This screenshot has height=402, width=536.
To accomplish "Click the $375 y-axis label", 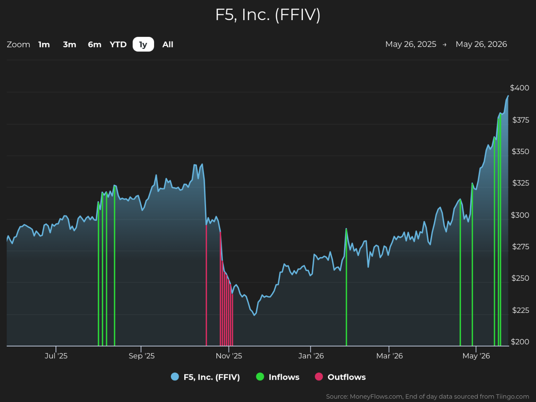I will [520, 120].
